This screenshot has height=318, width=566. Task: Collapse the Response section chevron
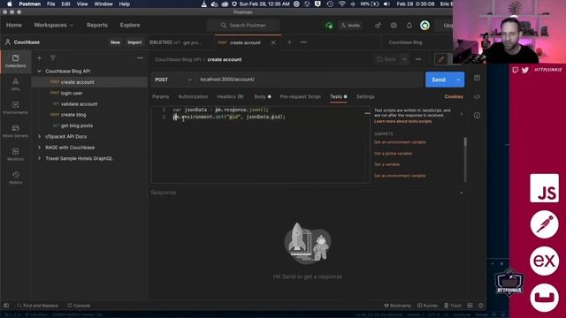pos(462,193)
